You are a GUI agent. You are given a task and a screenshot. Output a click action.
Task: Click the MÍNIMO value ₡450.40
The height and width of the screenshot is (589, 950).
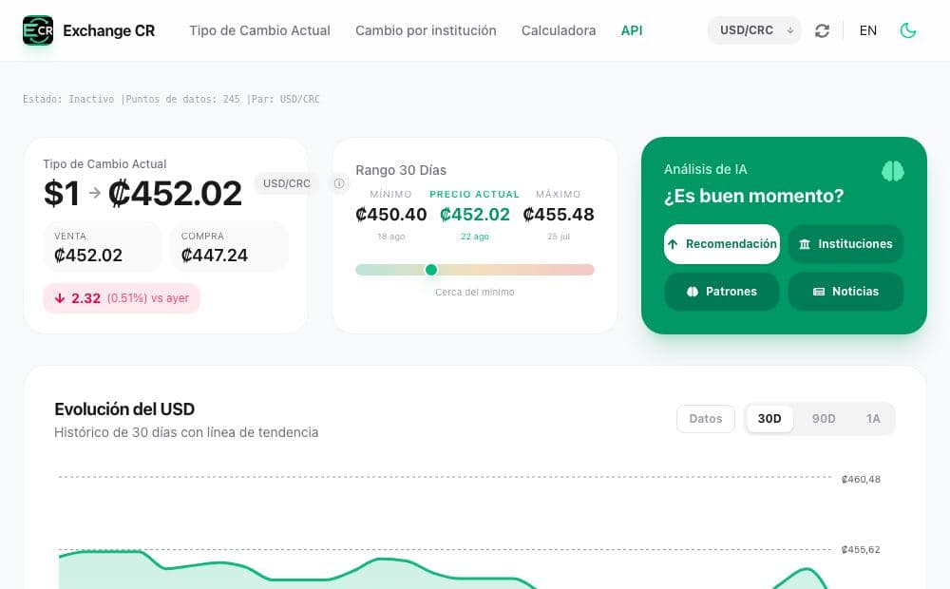point(390,215)
